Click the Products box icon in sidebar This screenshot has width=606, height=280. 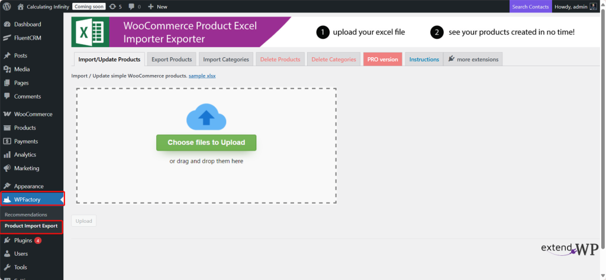coord(7,128)
